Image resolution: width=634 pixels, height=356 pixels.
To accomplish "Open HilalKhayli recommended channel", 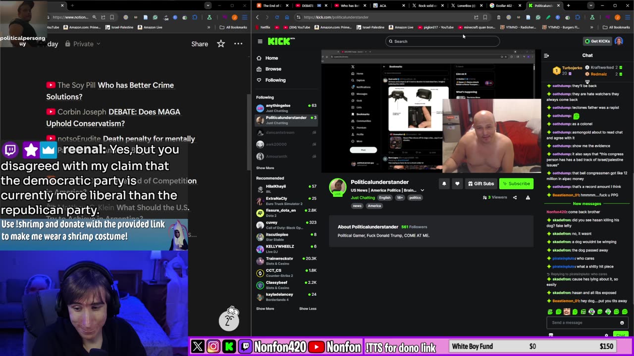I will [286, 188].
